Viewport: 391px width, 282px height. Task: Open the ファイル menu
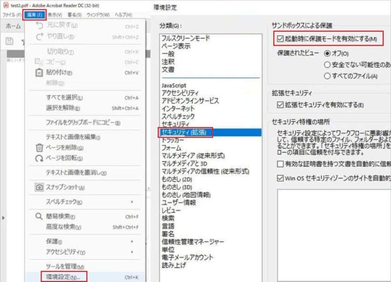12,15
